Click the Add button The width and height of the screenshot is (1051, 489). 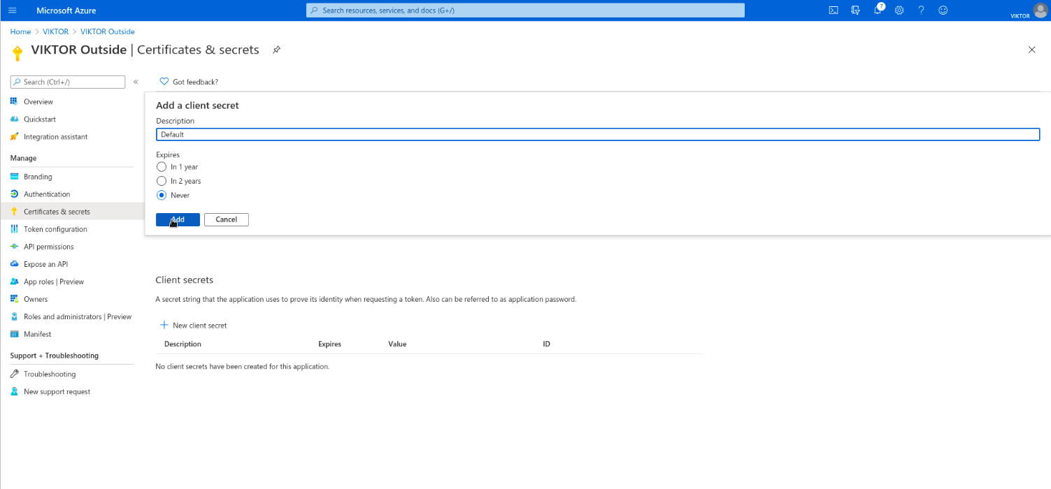[x=178, y=219]
